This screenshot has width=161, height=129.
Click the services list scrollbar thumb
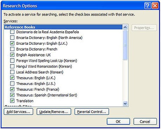pos(125,45)
